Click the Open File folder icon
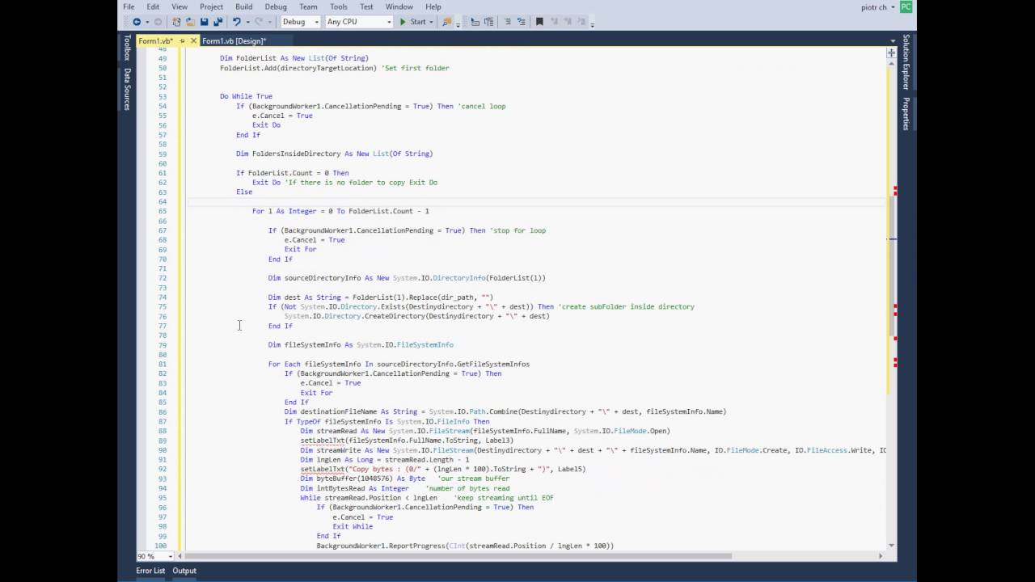The image size is (1035, 582). click(190, 22)
